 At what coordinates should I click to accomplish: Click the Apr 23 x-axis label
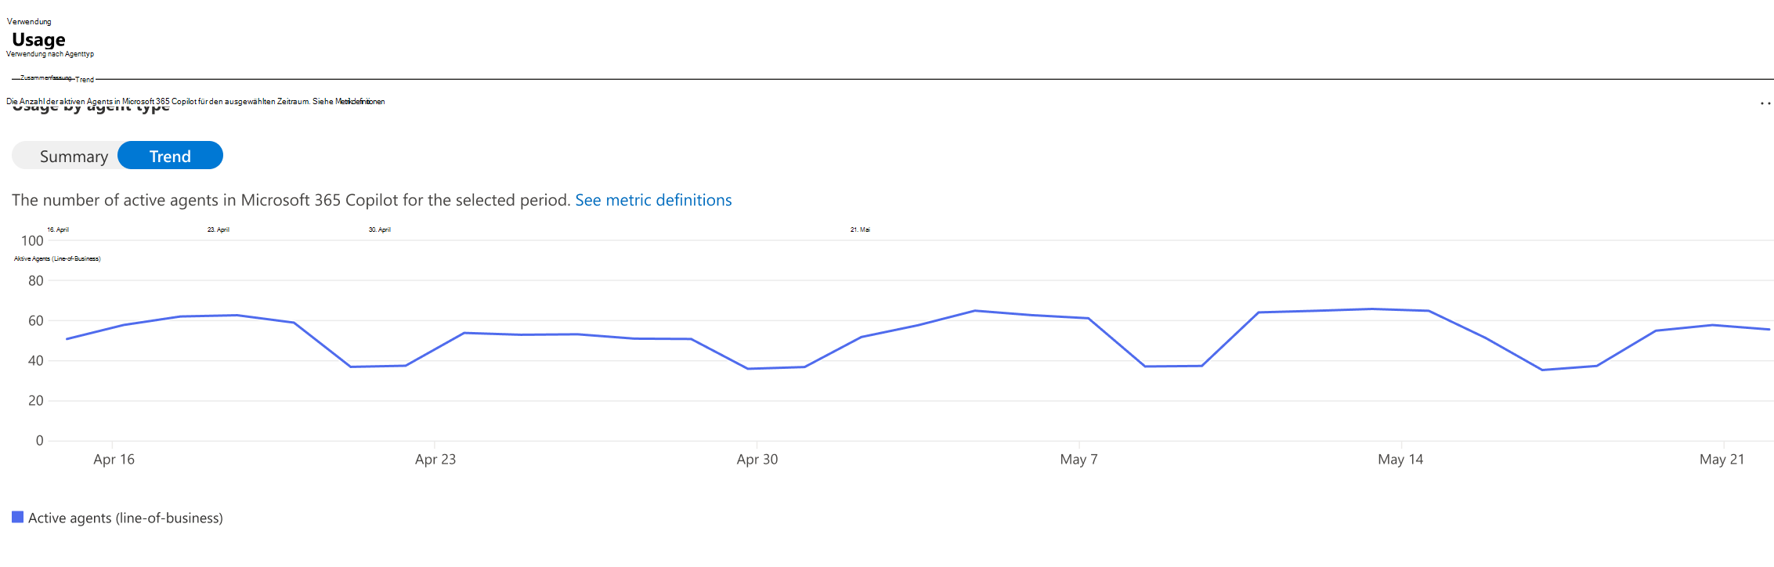click(x=435, y=460)
